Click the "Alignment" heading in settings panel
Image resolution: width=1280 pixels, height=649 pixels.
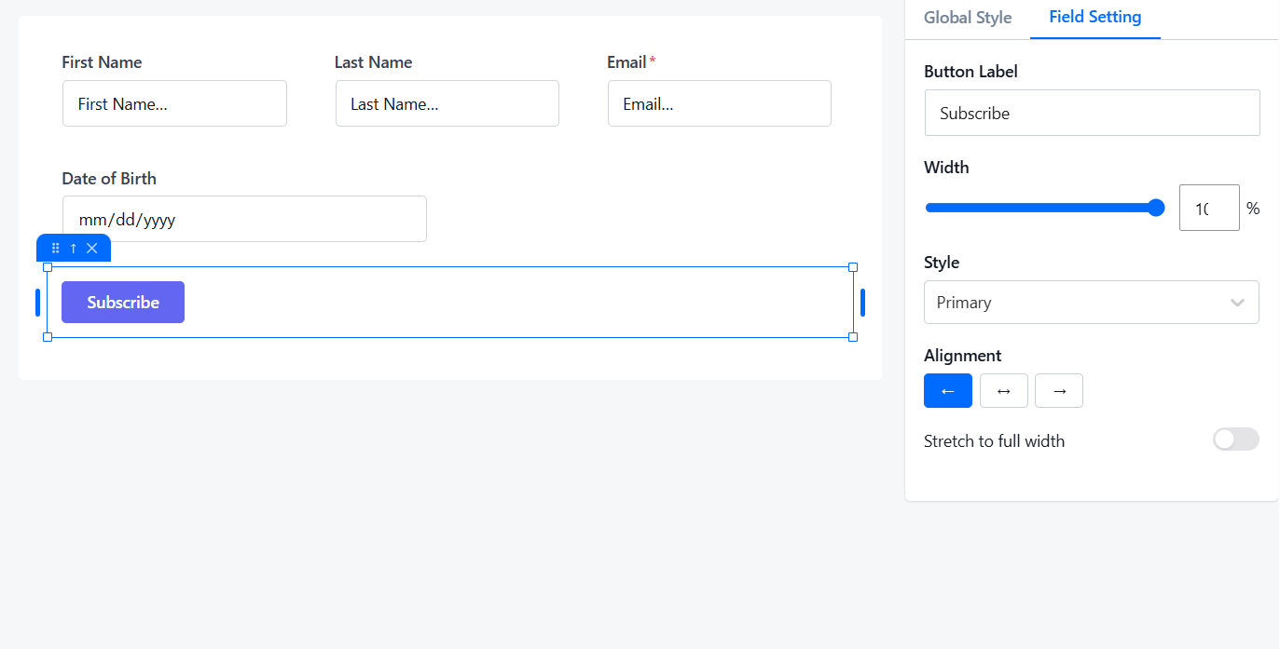click(962, 356)
